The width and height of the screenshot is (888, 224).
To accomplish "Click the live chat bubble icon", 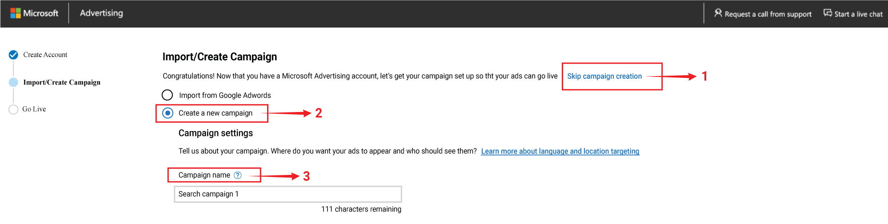I will [x=828, y=13].
